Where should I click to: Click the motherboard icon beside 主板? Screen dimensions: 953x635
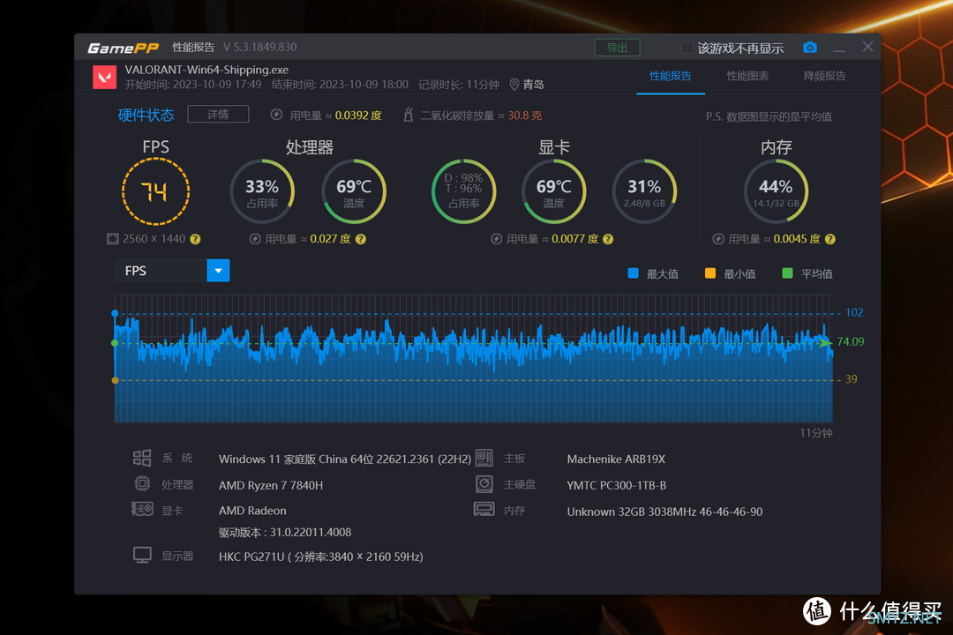[x=484, y=458]
